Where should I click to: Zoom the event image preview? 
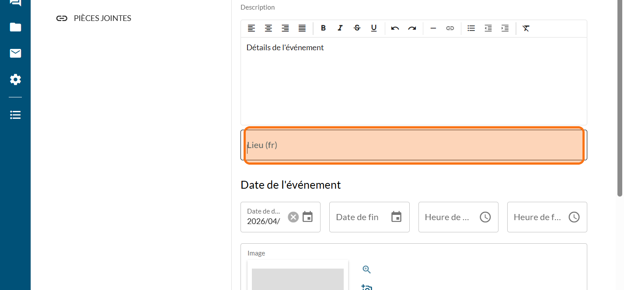(366, 269)
